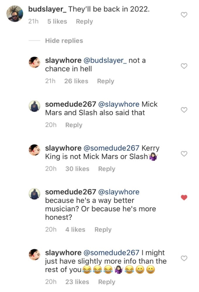Like budslayer_'s comment about 2022
The image size is (199, 292).
tap(184, 15)
